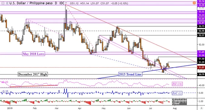205x110 pixels.
Task: Click the 'December 2017 High' label
Action: click(33, 74)
